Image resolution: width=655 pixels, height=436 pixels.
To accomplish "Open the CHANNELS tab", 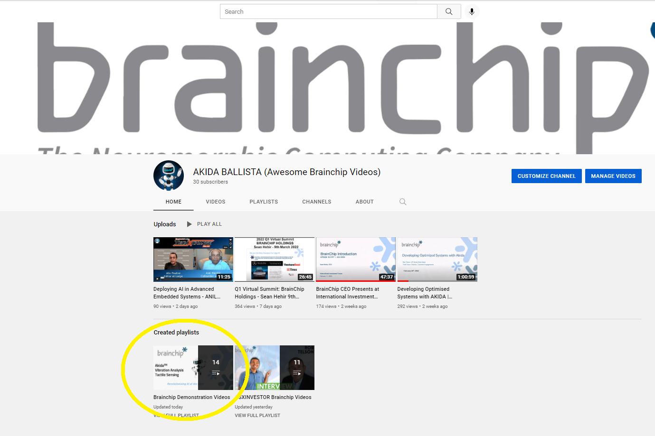I will pos(317,202).
